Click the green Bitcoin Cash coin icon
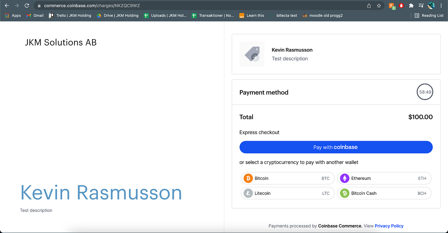The height and width of the screenshot is (233, 448). point(345,193)
